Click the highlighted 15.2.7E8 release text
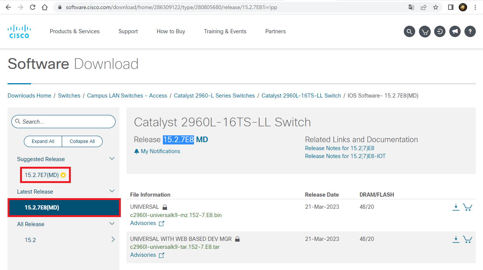The height and width of the screenshot is (270, 483). point(178,140)
